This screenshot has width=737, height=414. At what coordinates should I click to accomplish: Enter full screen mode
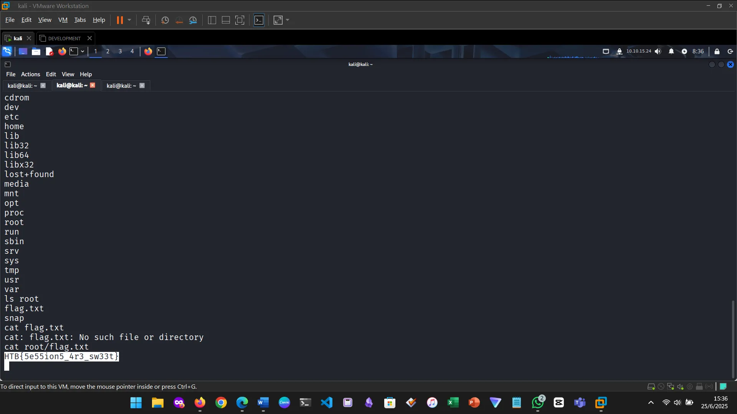[240, 20]
